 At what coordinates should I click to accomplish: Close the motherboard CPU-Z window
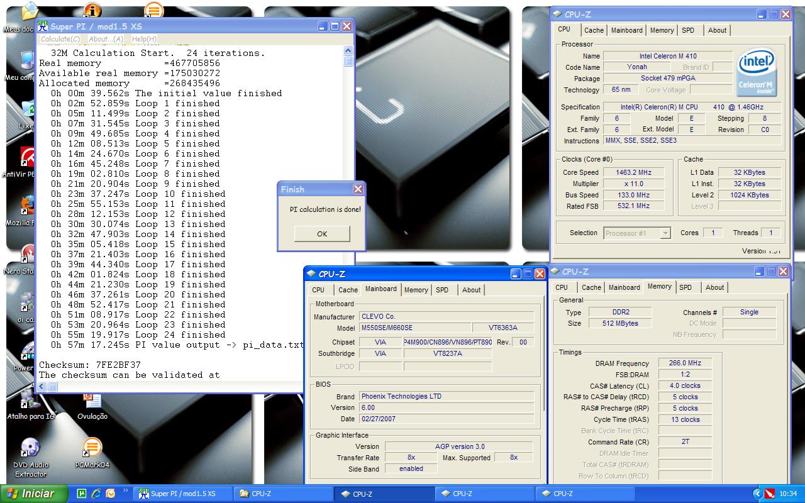[x=540, y=274]
